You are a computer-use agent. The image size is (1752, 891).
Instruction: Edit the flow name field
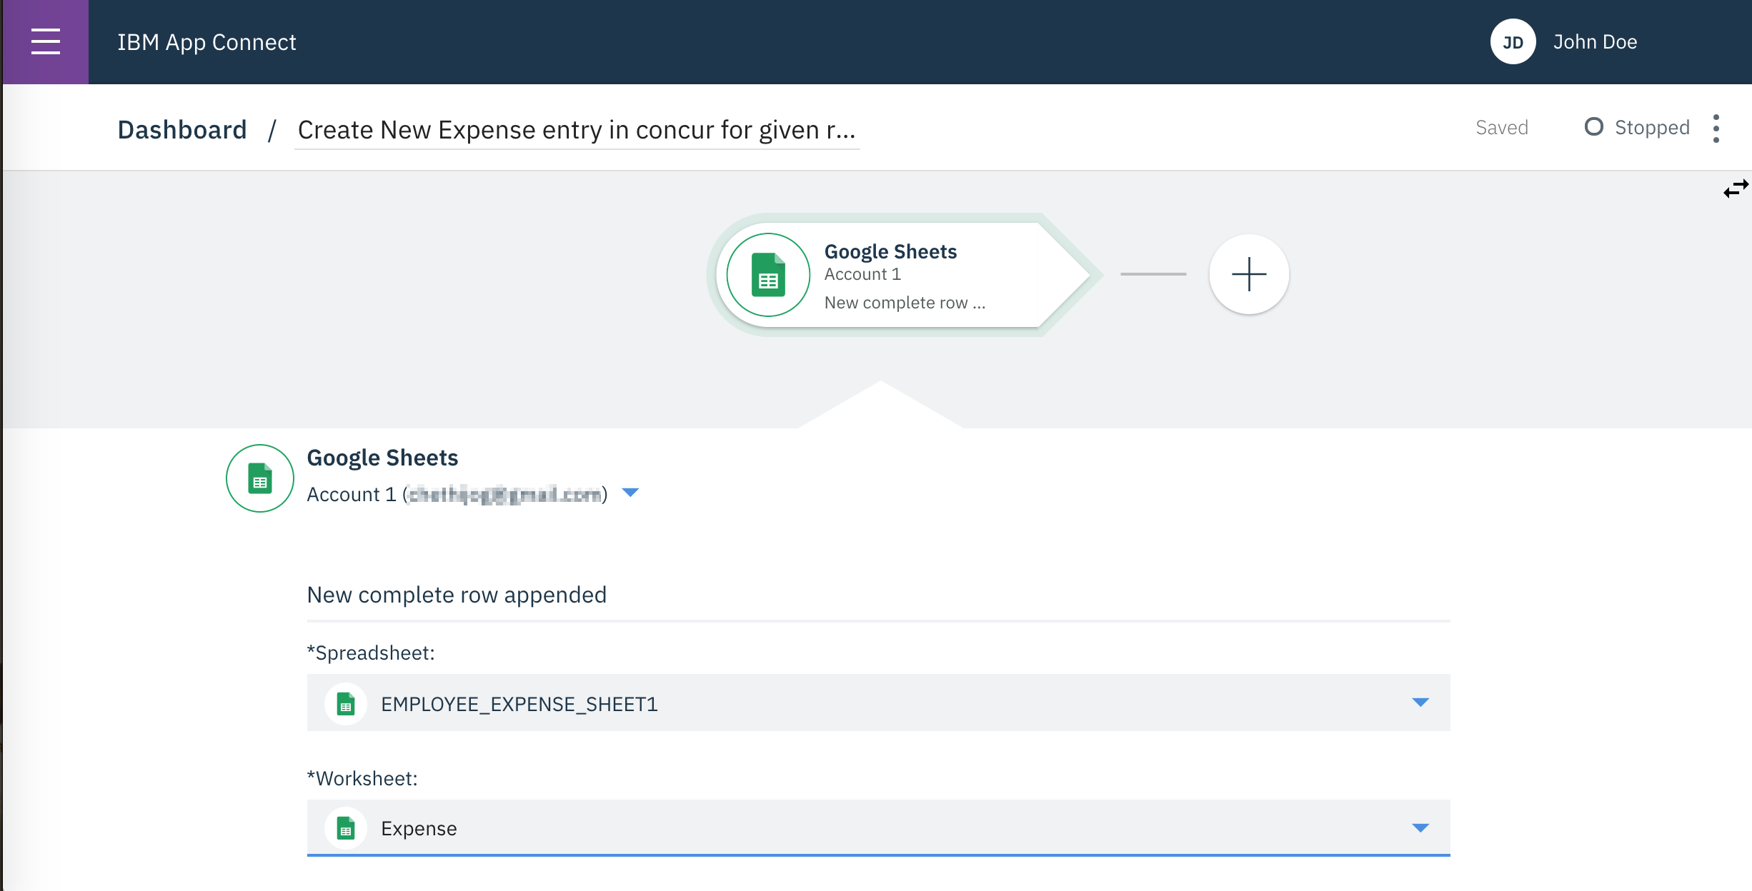[x=577, y=130]
